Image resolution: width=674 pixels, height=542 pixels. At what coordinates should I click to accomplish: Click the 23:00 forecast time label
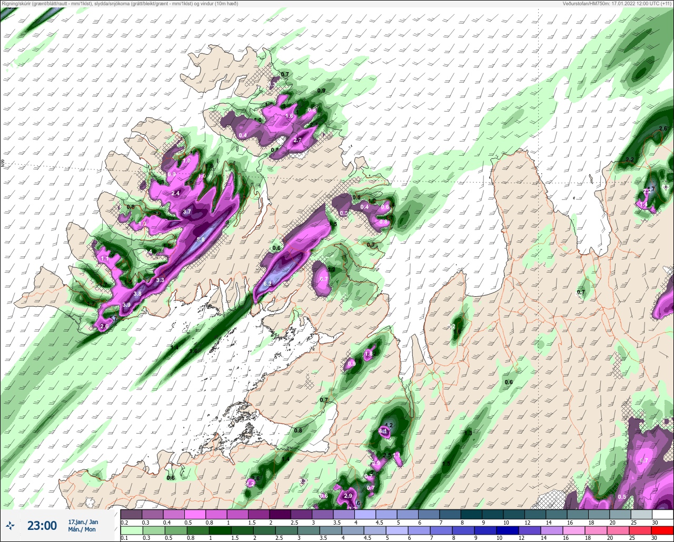point(42,526)
